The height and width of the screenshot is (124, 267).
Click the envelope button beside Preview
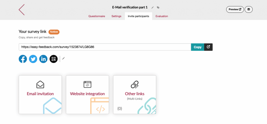[x=248, y=10]
